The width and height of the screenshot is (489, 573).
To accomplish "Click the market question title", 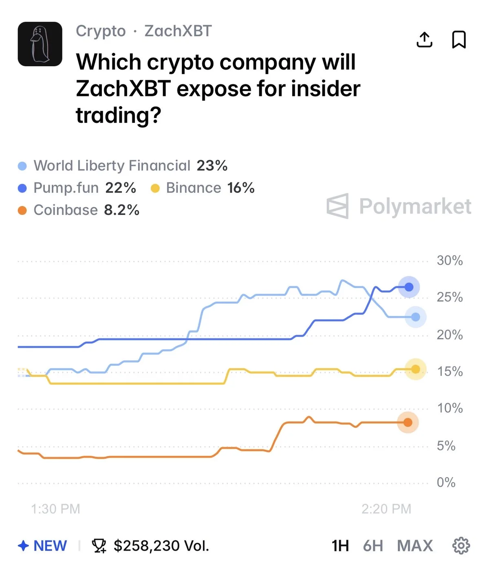I will pyautogui.click(x=218, y=89).
